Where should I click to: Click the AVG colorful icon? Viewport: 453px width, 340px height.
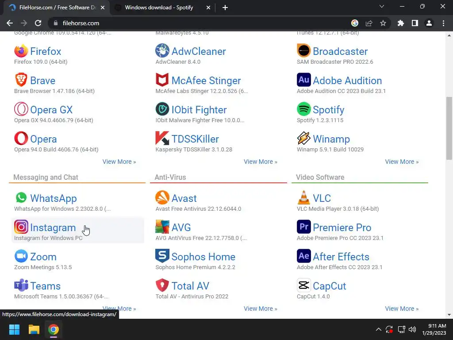click(x=162, y=227)
